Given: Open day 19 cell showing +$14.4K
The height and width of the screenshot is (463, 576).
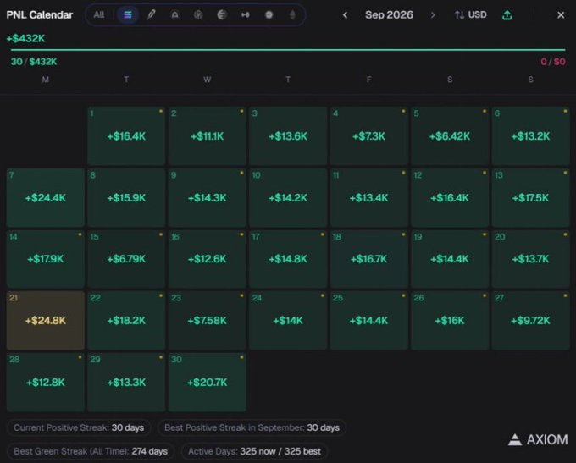Looking at the screenshot, I should 450,259.
